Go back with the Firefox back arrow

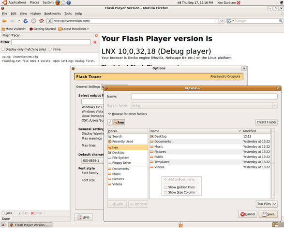4,21
